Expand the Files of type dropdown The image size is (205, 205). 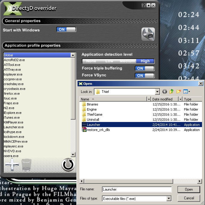[x=169, y=199]
